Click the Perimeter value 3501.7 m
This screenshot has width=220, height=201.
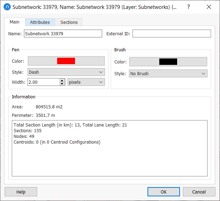pyautogui.click(x=45, y=115)
